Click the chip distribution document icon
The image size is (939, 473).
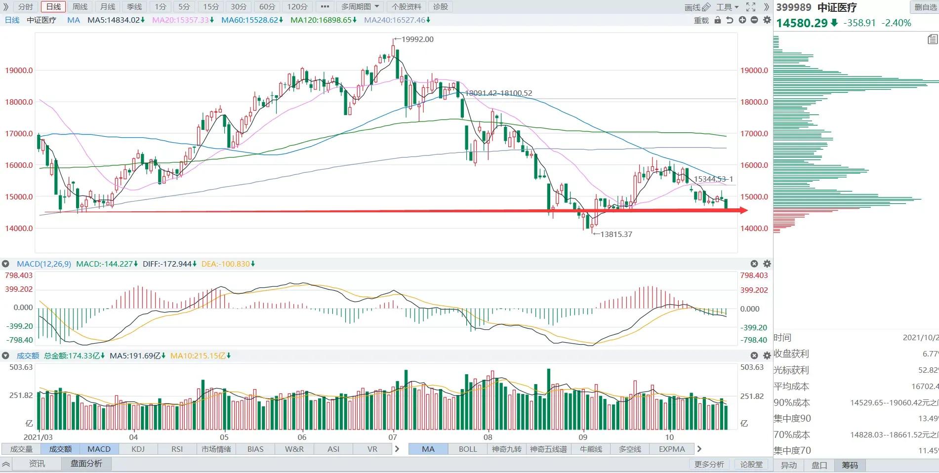[x=932, y=39]
